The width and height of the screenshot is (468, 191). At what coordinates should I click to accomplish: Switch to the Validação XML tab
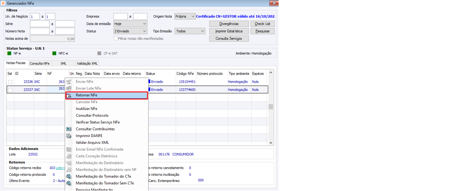click(x=87, y=64)
